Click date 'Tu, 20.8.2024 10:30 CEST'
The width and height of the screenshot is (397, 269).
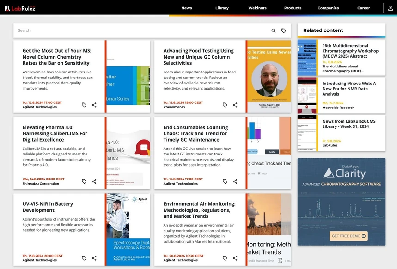pyautogui.click(x=183, y=256)
